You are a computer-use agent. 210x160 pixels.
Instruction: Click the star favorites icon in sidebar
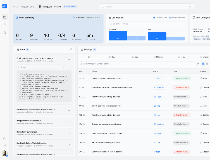tap(5, 33)
